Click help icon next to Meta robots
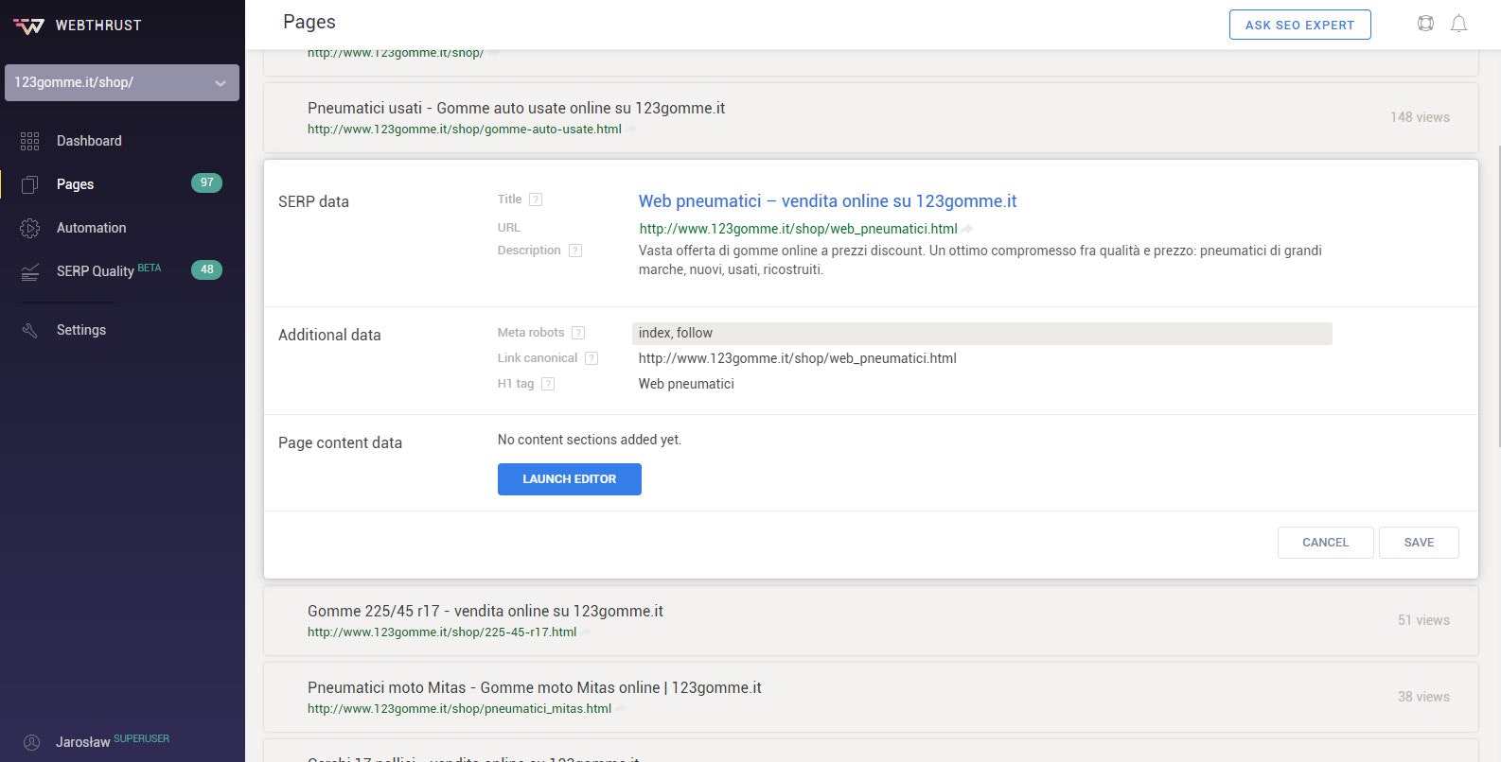 point(578,333)
